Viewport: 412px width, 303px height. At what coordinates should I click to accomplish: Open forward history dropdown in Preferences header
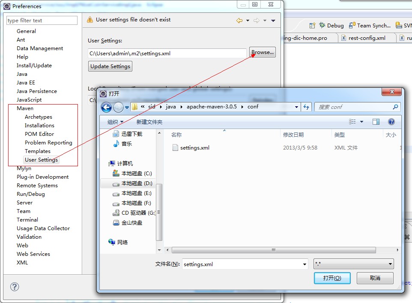pyautogui.click(x=265, y=21)
